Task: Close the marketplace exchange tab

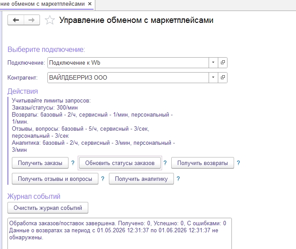Action: [90, 4]
